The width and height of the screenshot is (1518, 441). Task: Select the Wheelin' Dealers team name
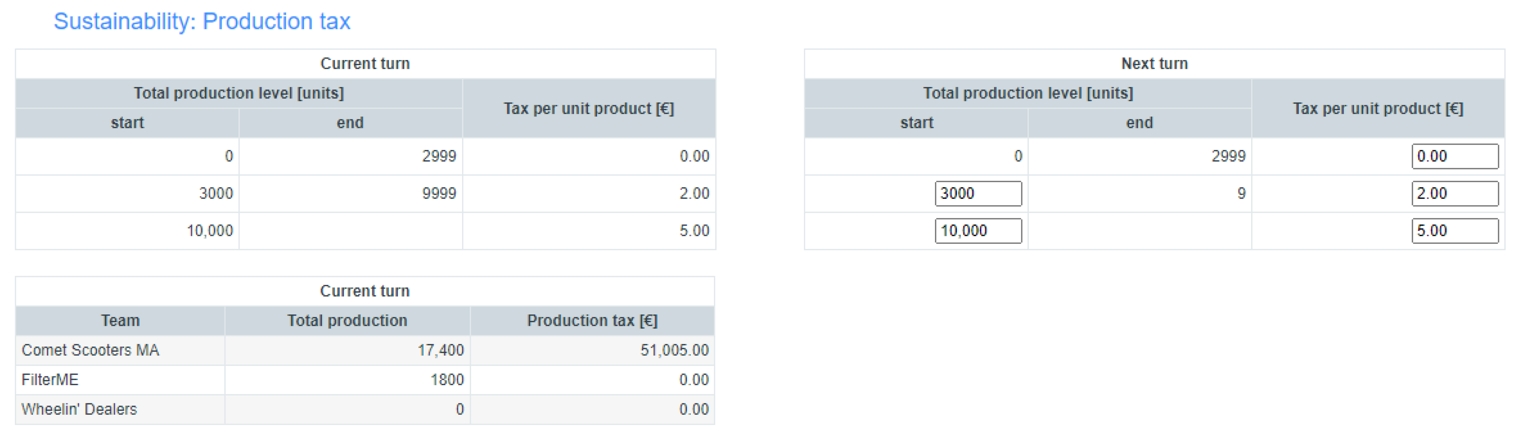[x=79, y=409]
